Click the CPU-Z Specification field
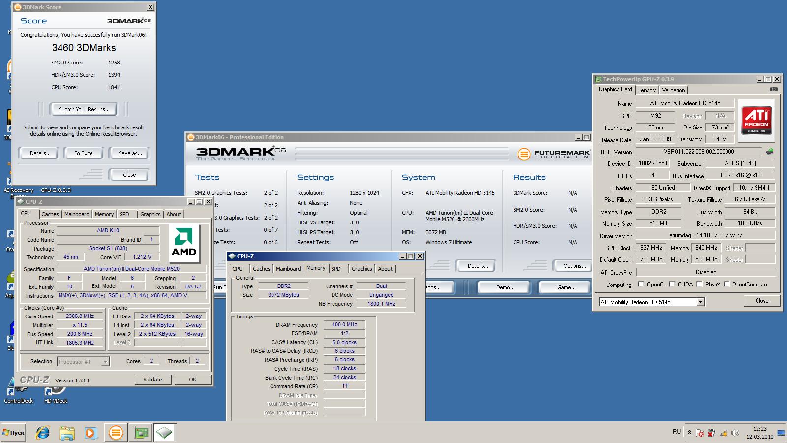787x443 pixels. tap(131, 269)
